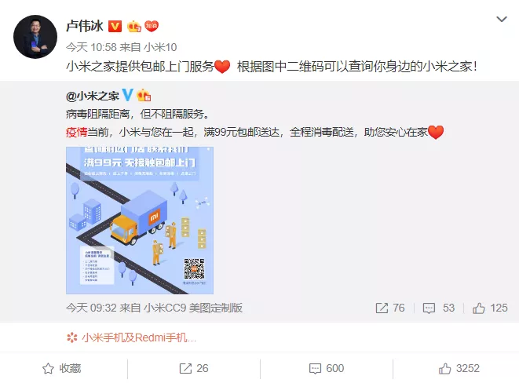Like this post with 3252 likes

(459, 368)
